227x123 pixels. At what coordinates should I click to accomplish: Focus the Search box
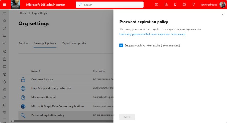click(x=110, y=5)
